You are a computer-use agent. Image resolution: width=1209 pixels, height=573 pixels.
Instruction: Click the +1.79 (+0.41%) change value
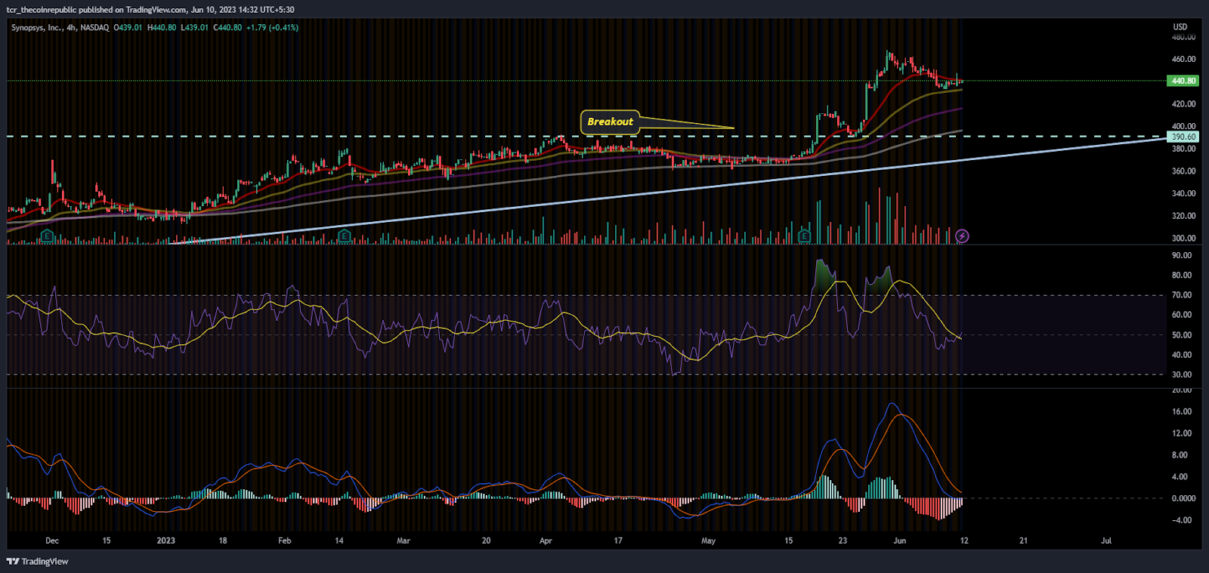pyautogui.click(x=272, y=27)
